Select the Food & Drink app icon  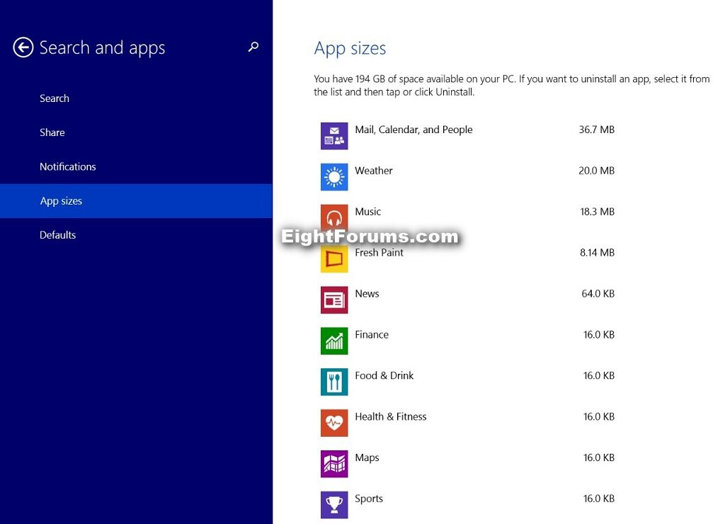pos(333,382)
